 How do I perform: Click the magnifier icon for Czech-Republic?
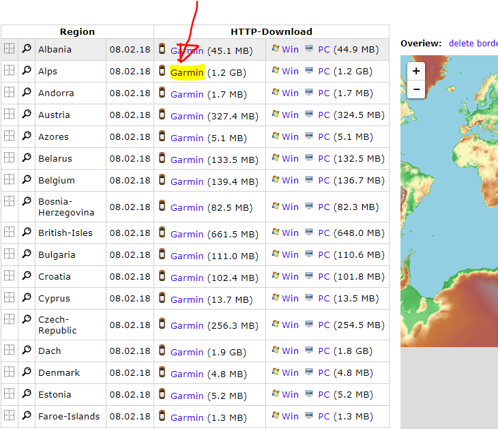coord(27,319)
